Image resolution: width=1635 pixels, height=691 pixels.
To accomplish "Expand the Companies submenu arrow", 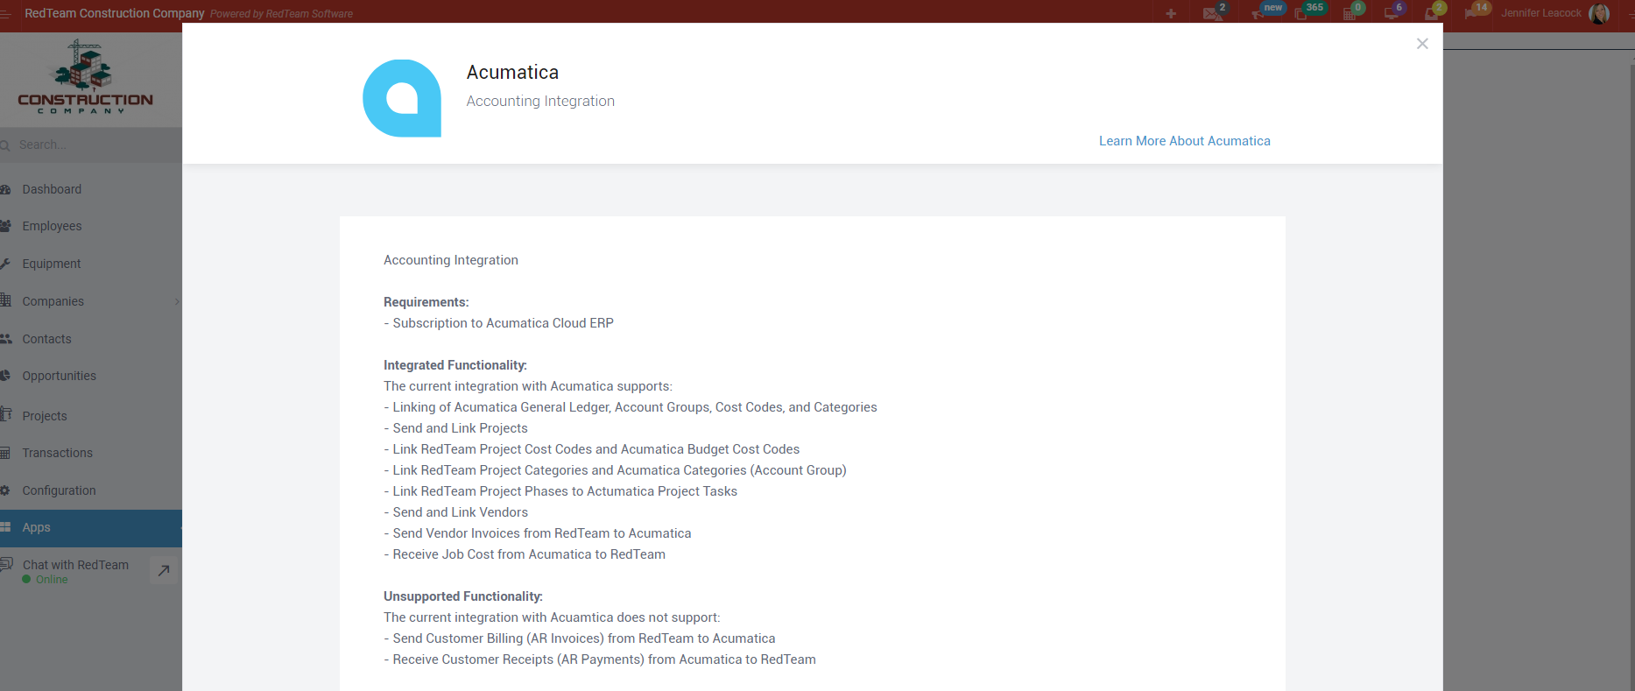I will 177,301.
